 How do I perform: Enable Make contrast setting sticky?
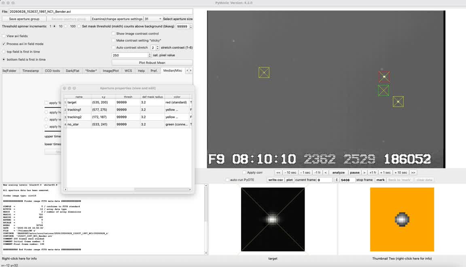tap(114, 40)
